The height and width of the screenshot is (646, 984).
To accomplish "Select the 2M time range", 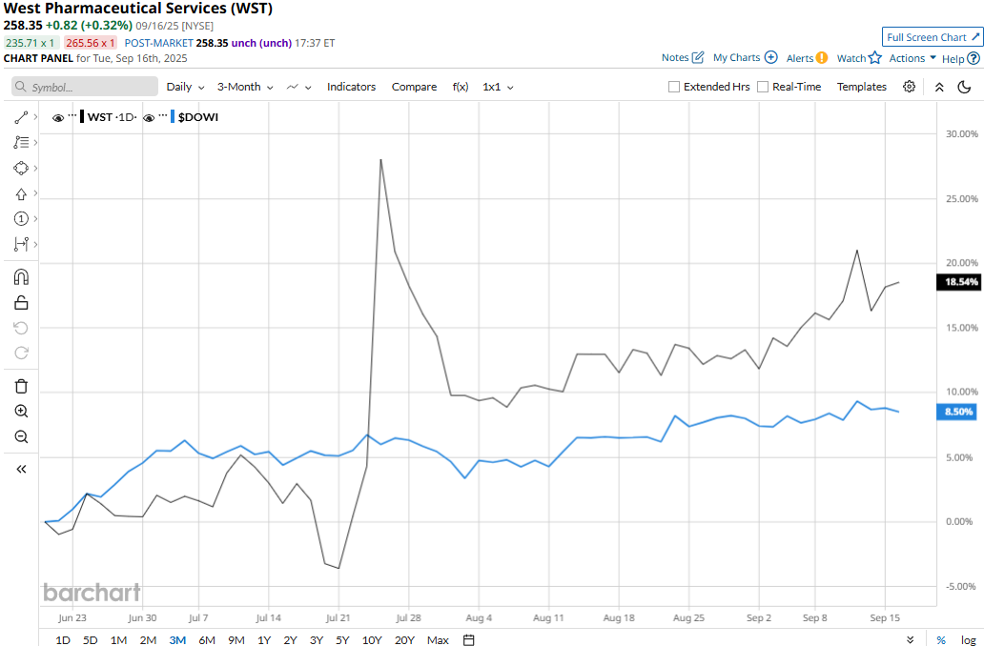I will tap(148, 639).
